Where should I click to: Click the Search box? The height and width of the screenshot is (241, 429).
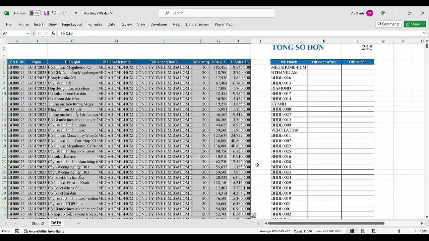pos(217,13)
